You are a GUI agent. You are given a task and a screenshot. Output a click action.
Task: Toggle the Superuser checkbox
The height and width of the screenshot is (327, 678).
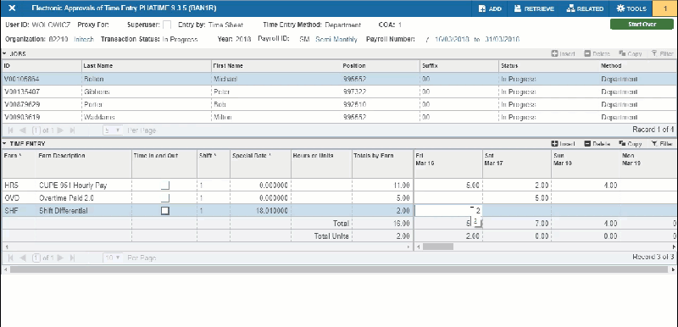pyautogui.click(x=166, y=25)
